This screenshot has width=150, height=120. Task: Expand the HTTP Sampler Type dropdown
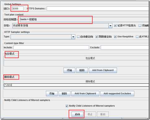43,37
